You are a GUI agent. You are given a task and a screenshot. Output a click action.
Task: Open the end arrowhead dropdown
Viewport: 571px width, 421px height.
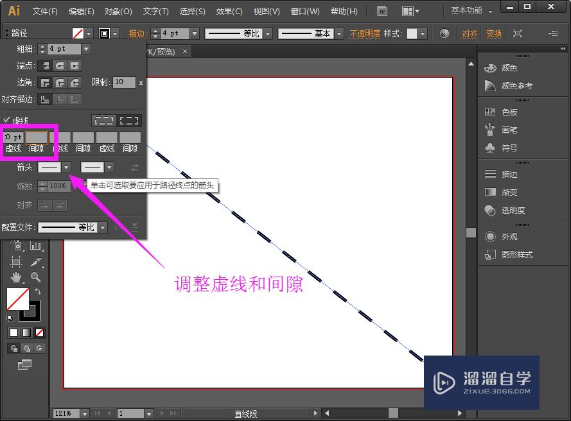pyautogui.click(x=109, y=168)
